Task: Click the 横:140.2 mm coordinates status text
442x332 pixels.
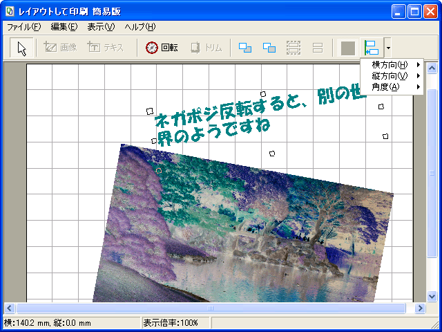Action: click(48, 323)
